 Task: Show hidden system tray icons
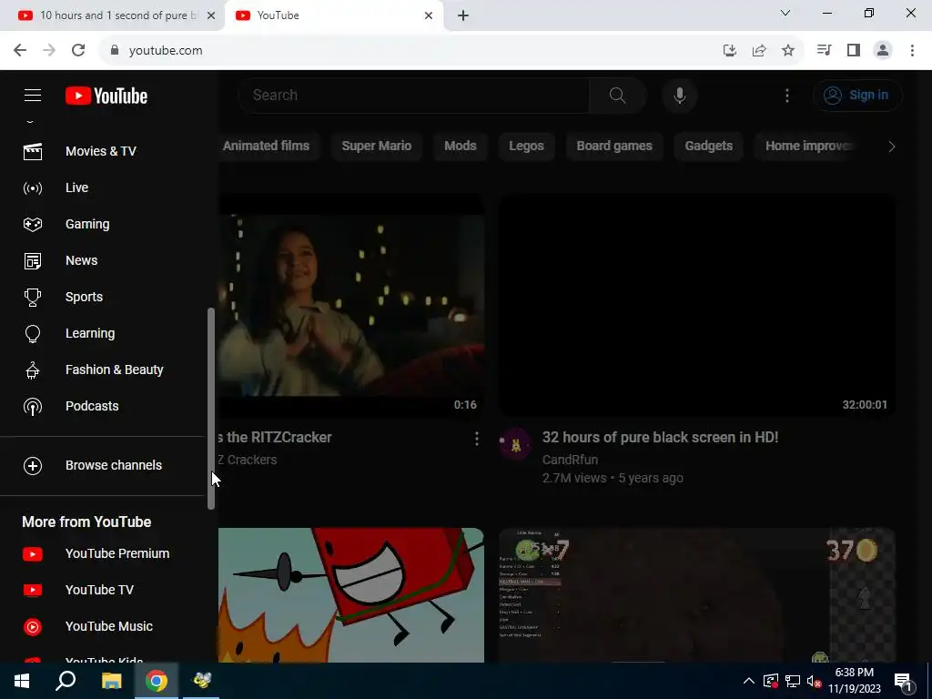(x=749, y=681)
